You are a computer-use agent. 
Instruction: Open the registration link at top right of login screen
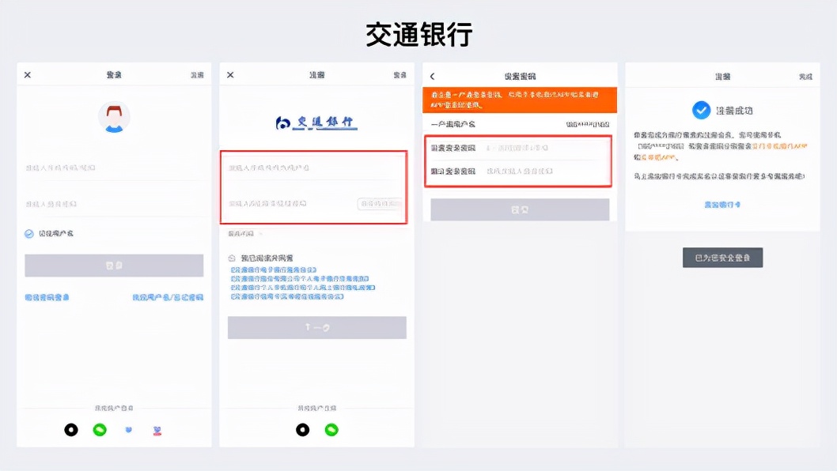coord(195,73)
